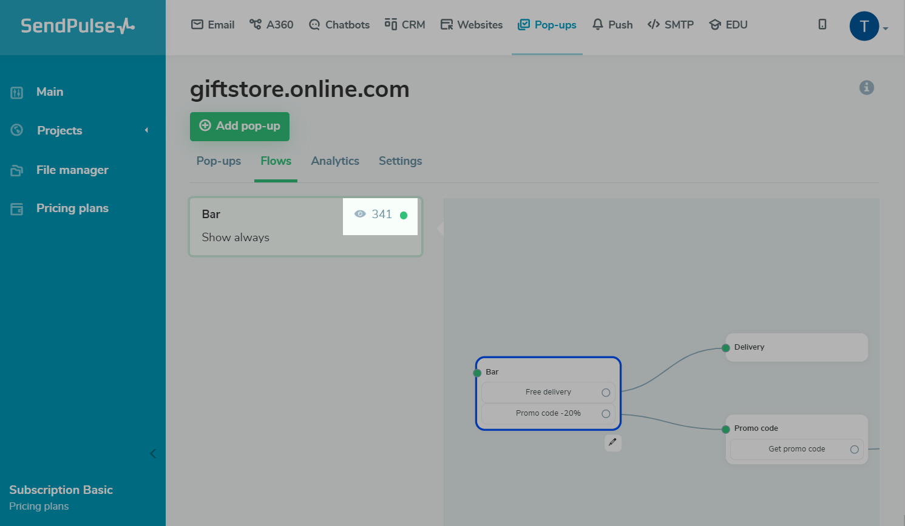The width and height of the screenshot is (905, 526).
Task: Click the File manager sidebar icon
Action: pos(17,171)
